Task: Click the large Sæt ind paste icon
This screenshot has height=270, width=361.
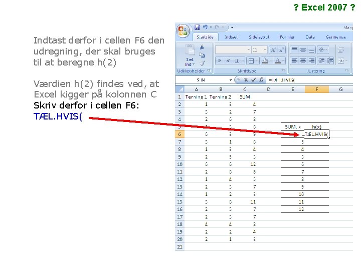Action: (x=190, y=50)
